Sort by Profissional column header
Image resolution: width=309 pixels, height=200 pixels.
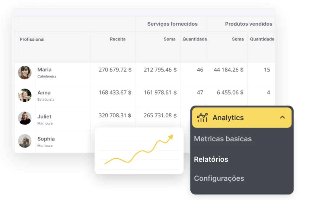tap(32, 39)
